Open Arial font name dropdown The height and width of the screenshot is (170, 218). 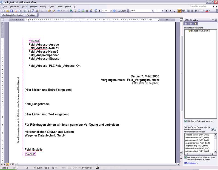tap(153, 11)
